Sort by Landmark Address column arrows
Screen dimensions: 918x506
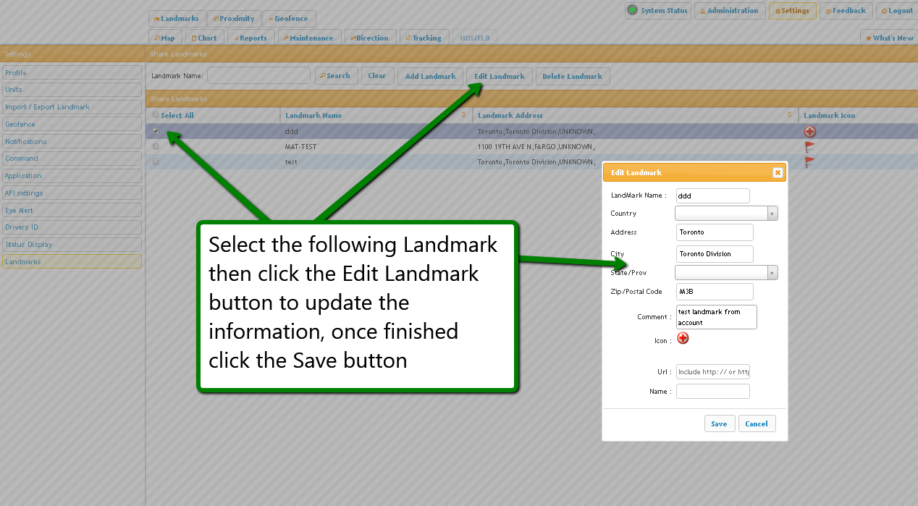coord(789,116)
